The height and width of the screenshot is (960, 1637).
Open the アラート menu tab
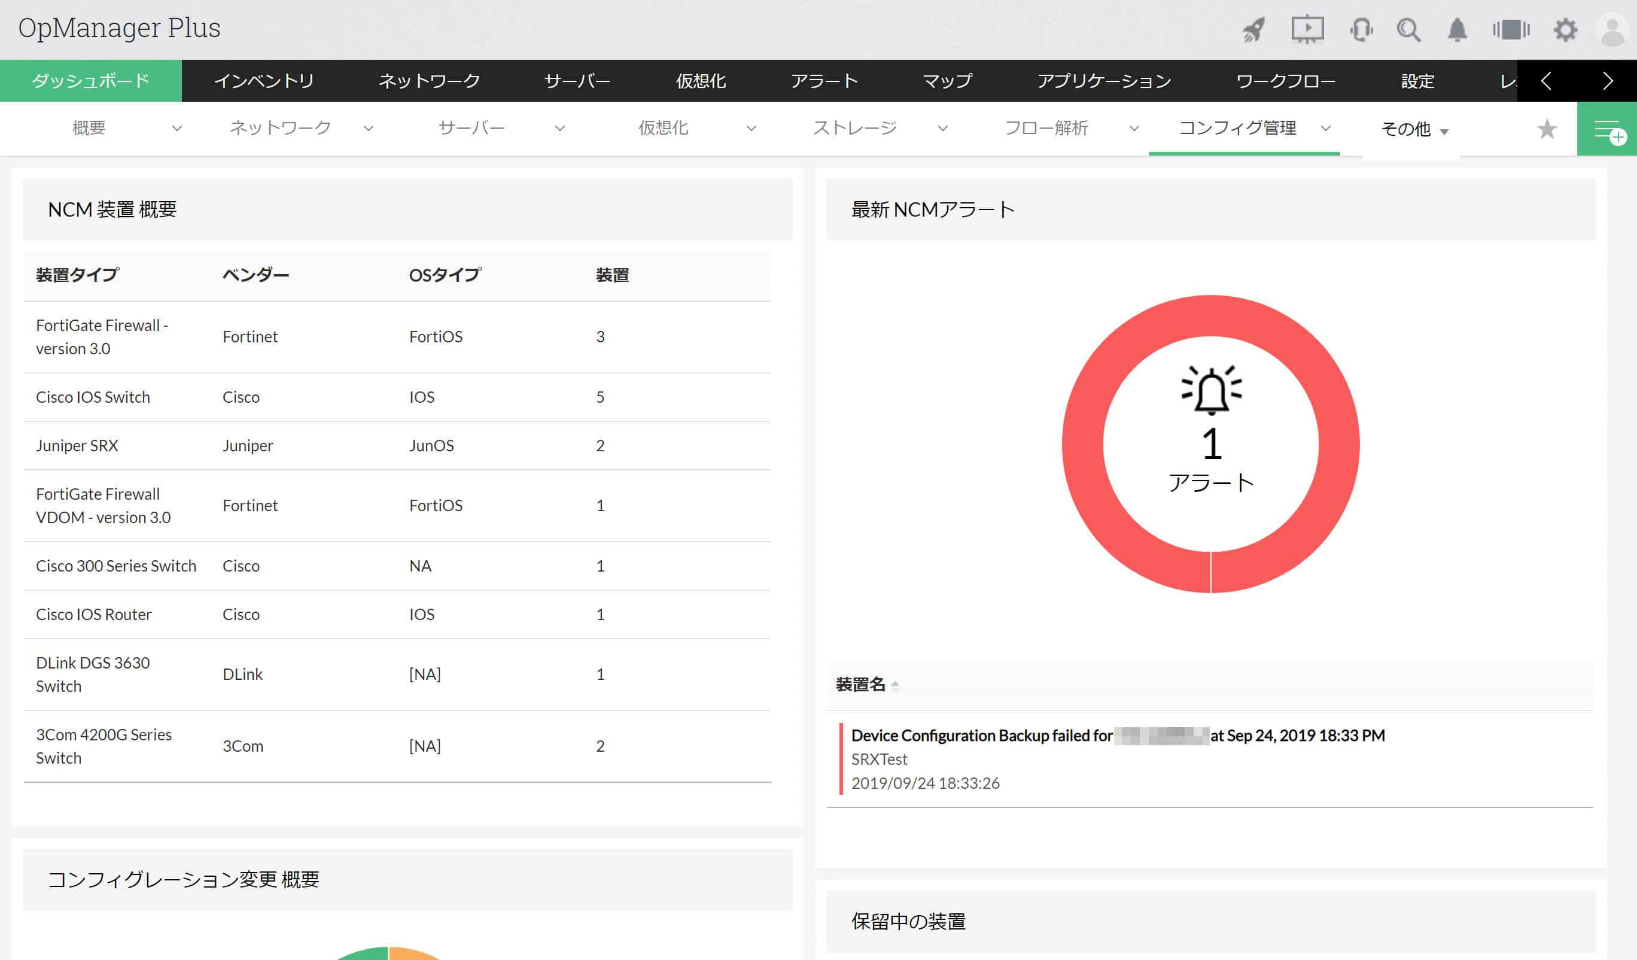[x=824, y=81]
